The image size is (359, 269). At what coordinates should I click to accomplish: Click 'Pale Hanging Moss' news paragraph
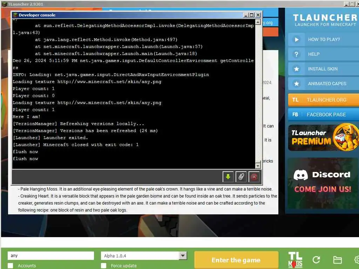[145, 189]
